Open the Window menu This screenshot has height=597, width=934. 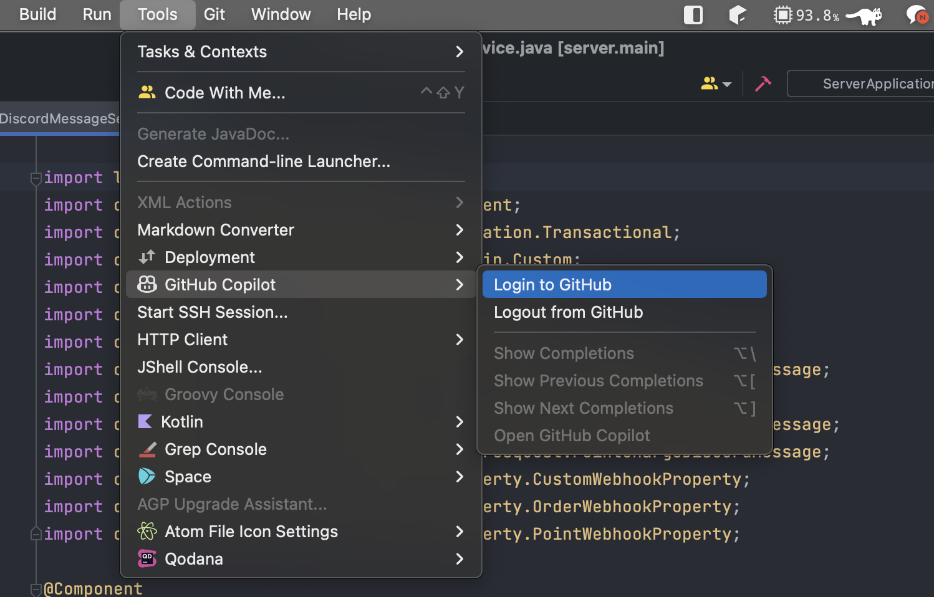click(281, 14)
